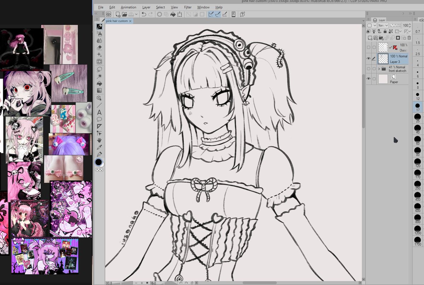The height and width of the screenshot is (285, 424).
Task: Open the save options dropdown arrow
Action: pos(136,14)
